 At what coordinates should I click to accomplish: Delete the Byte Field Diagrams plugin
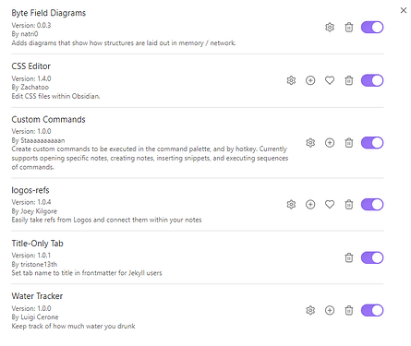(349, 28)
